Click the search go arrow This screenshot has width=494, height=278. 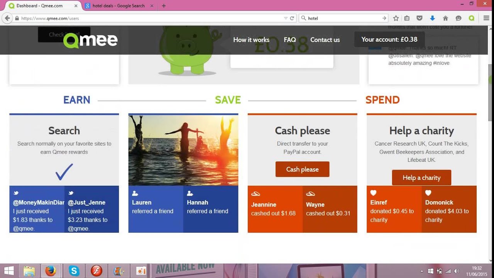[384, 18]
